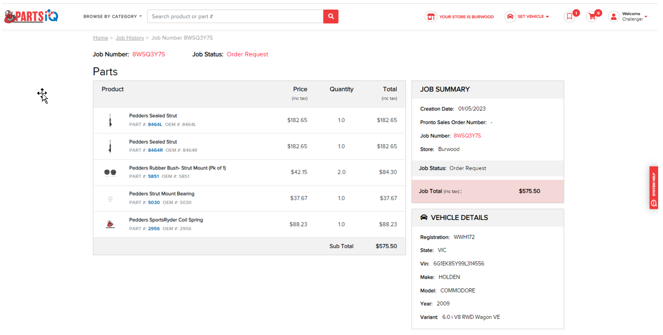
Task: Click the PartsIQ logo
Action: (x=31, y=16)
